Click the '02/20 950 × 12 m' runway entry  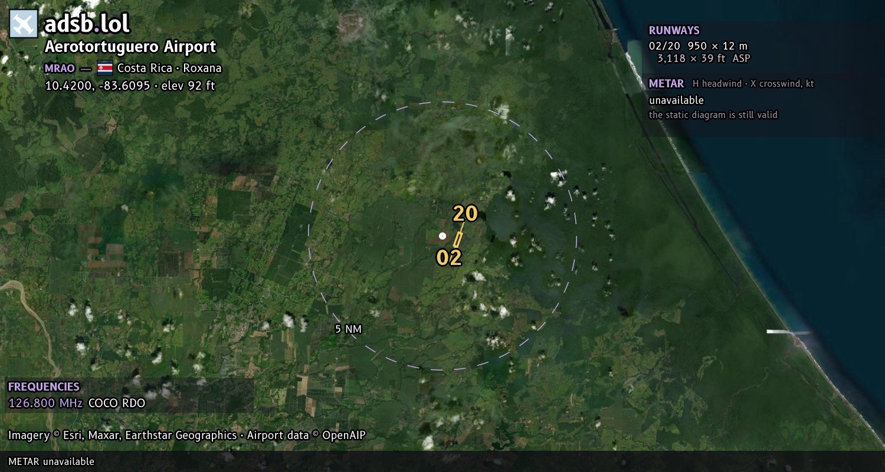point(698,46)
